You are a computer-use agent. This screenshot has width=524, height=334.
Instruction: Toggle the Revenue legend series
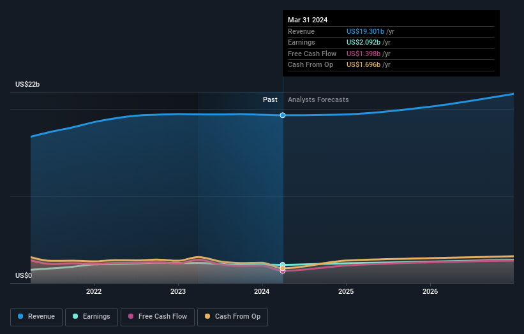[x=36, y=317]
